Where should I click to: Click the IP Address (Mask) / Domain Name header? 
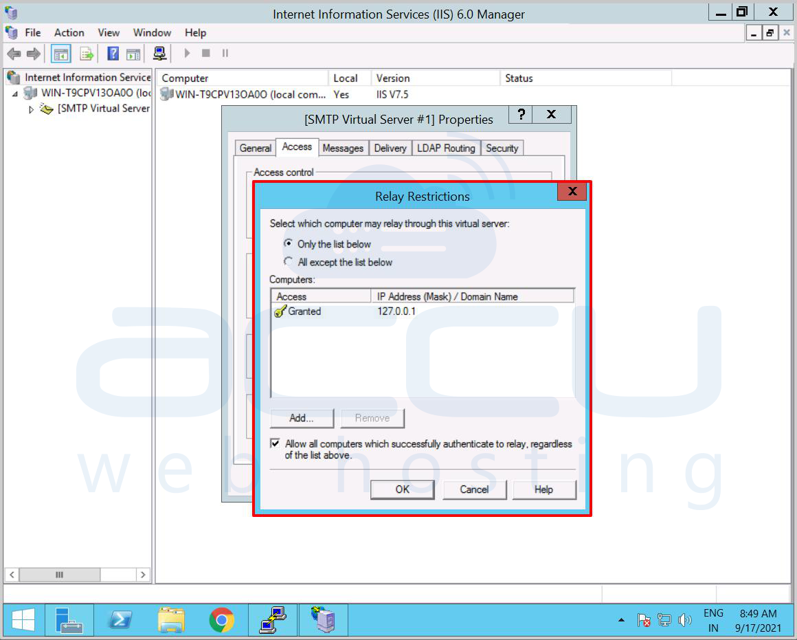tap(473, 296)
